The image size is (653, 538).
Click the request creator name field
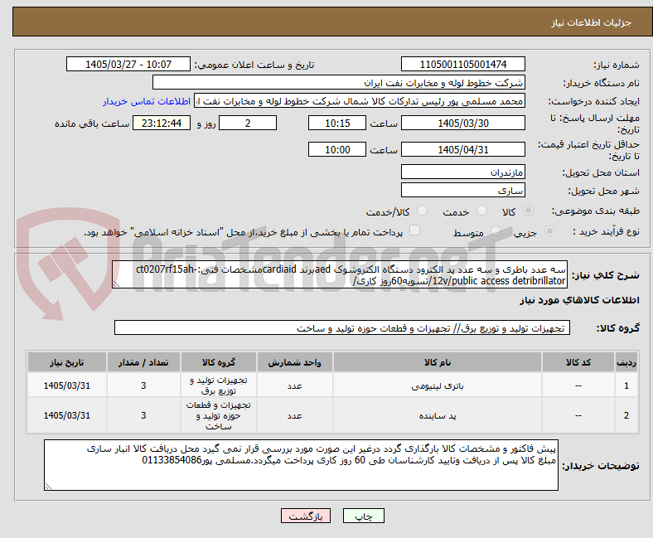coord(360,101)
